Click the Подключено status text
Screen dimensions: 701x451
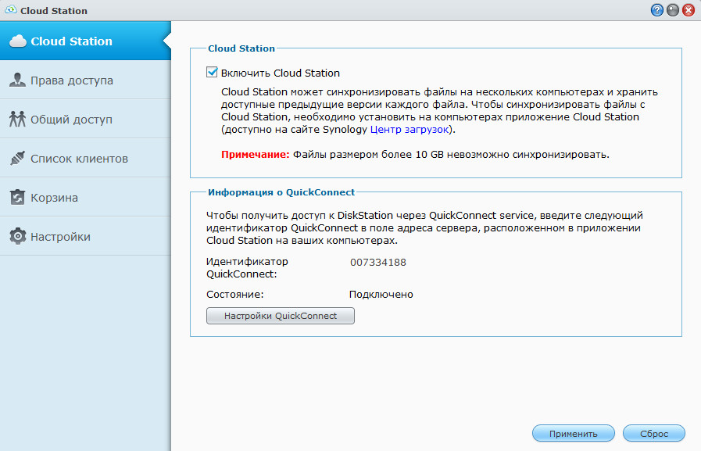coord(381,295)
